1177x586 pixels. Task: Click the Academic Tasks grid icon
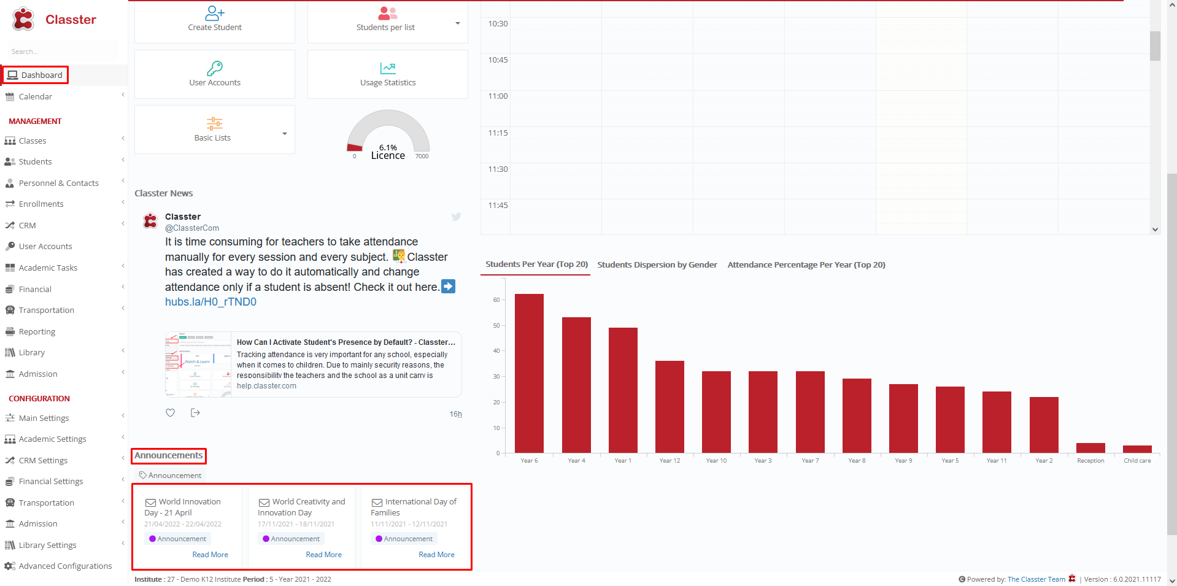(x=10, y=268)
